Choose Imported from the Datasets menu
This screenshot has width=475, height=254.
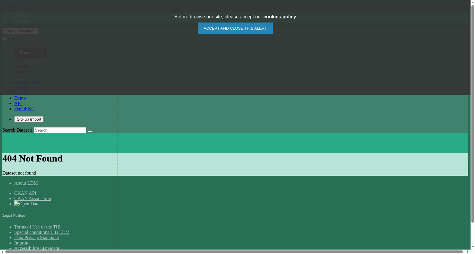point(25,71)
